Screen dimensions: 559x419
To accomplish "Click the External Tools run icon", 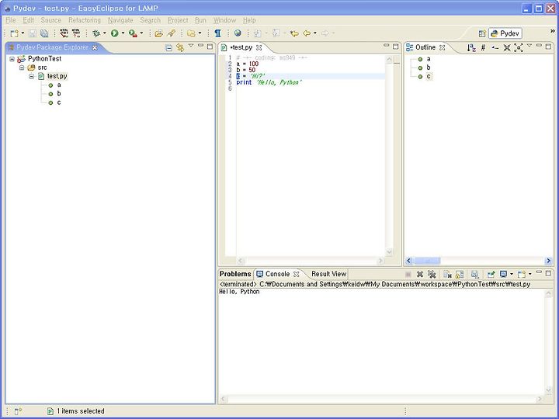I will (133, 33).
